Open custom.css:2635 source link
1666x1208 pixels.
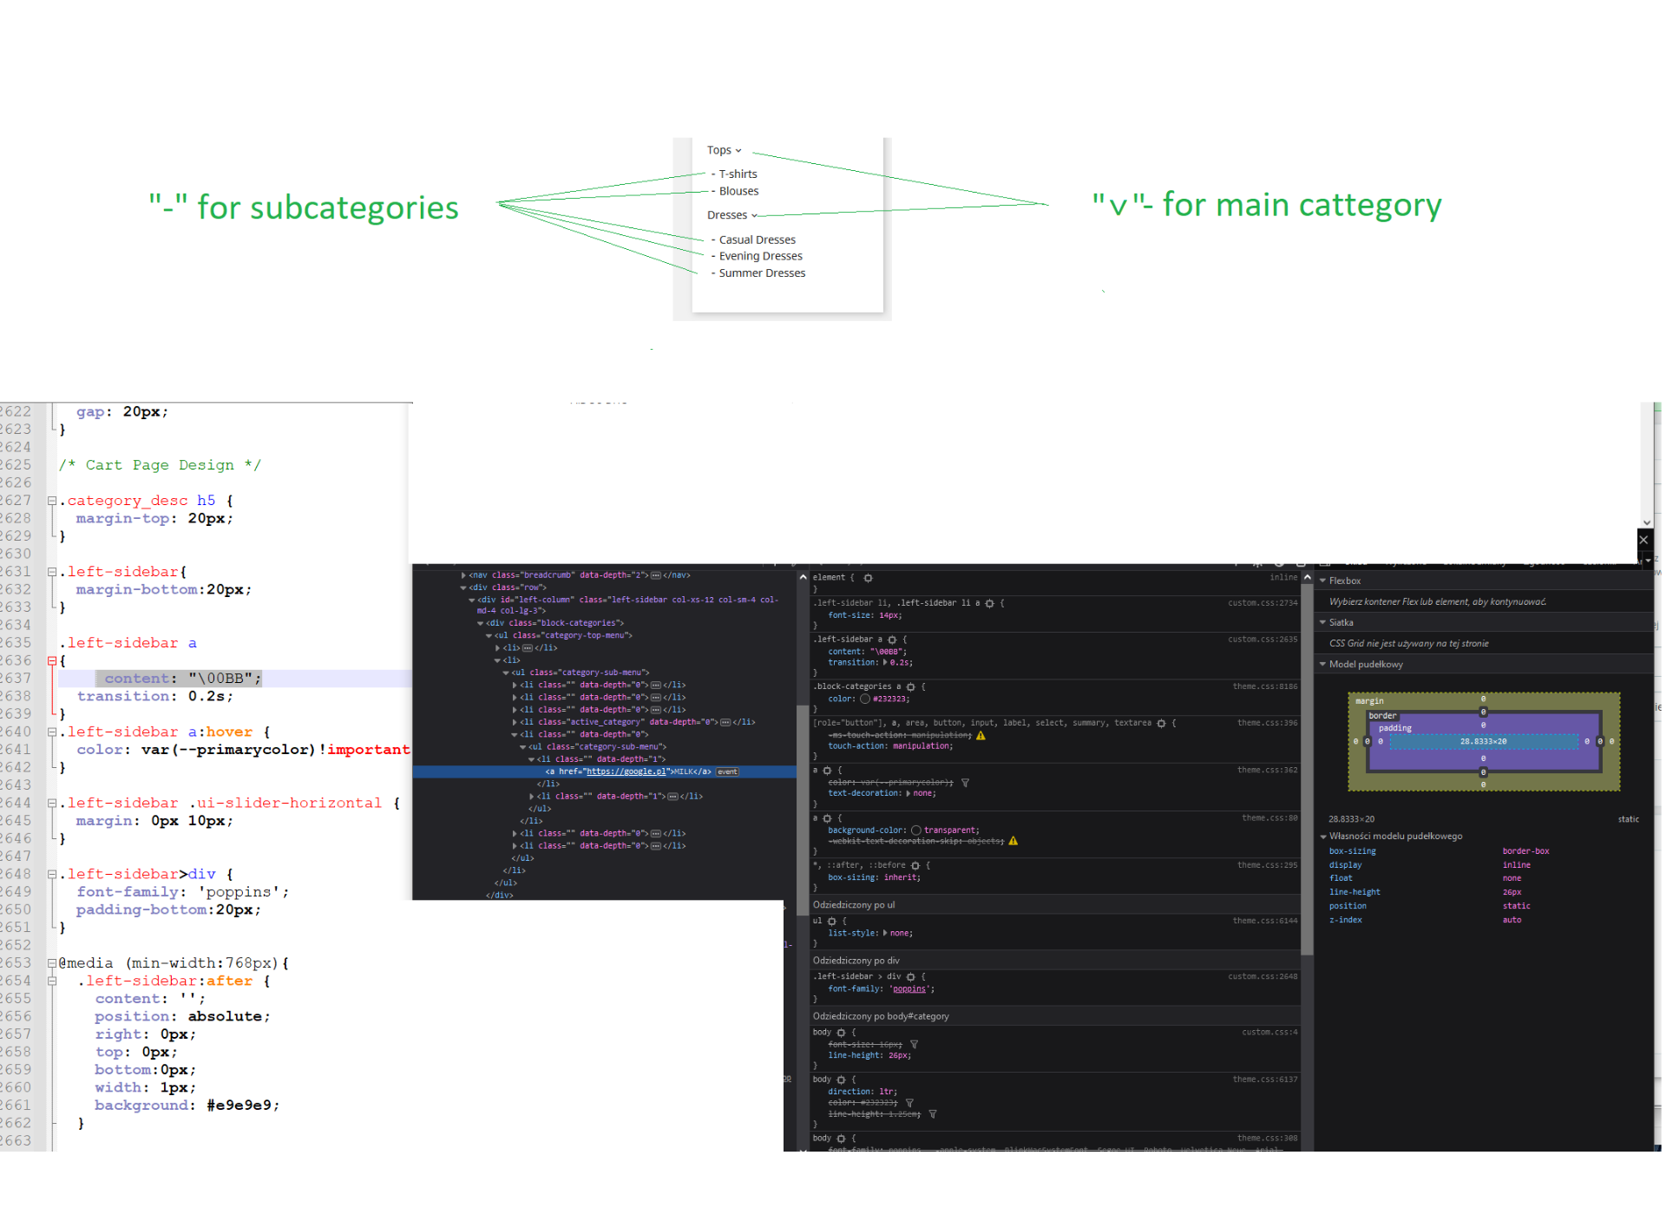pyautogui.click(x=1262, y=640)
